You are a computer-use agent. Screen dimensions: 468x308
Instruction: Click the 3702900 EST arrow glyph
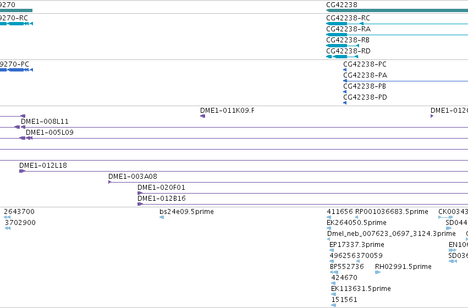pyautogui.click(x=8, y=229)
